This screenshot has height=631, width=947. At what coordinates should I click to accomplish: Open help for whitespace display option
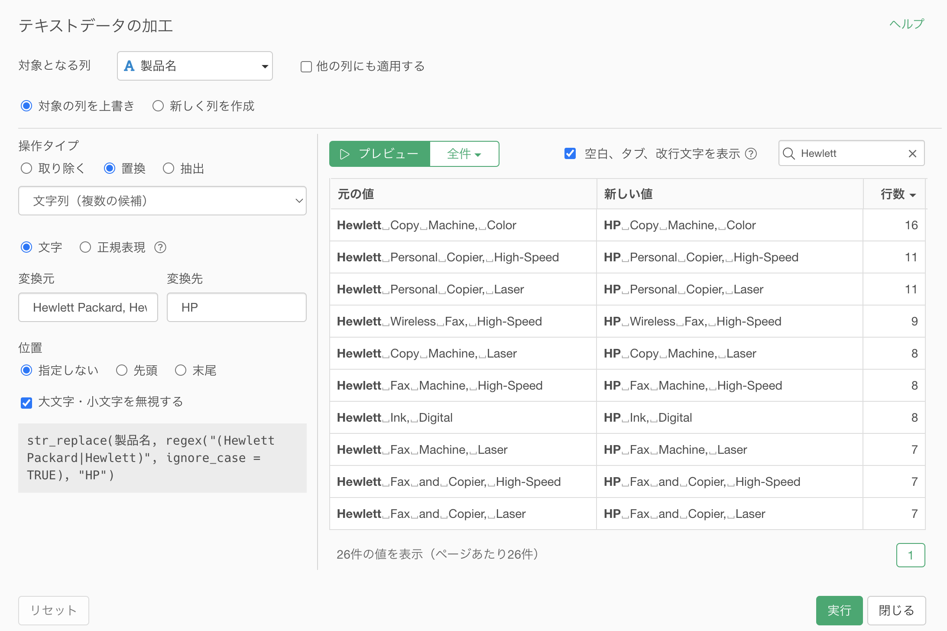pos(751,154)
